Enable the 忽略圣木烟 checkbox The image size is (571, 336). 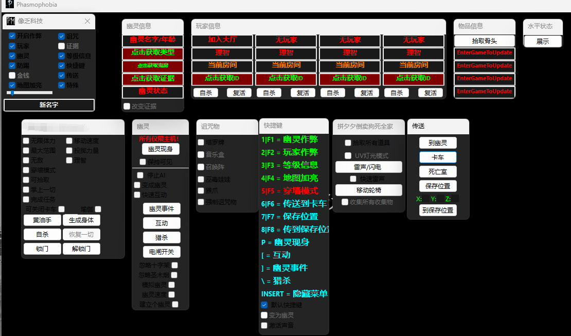click(x=174, y=275)
